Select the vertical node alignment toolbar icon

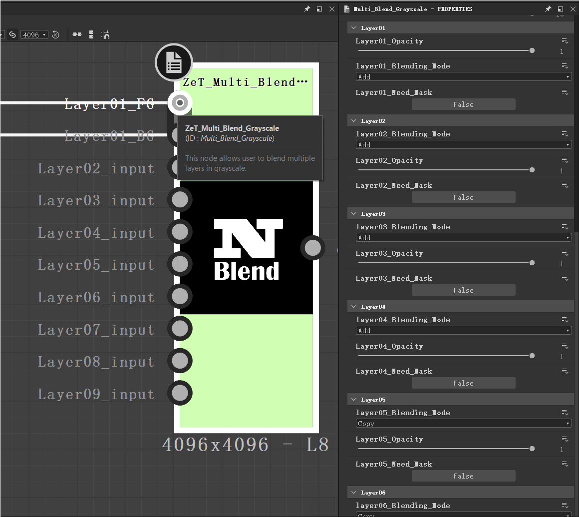[91, 34]
